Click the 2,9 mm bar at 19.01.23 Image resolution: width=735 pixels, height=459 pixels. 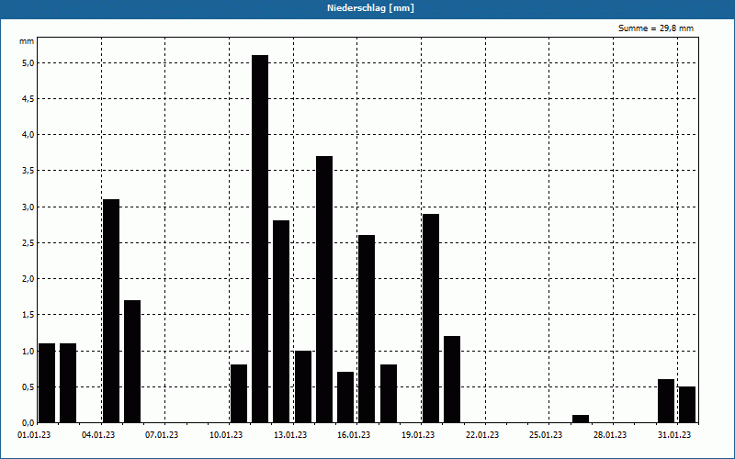pyautogui.click(x=431, y=318)
